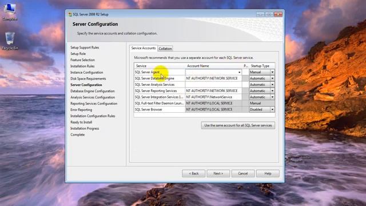Maximize the SQL Server Setup window

click(x=269, y=14)
